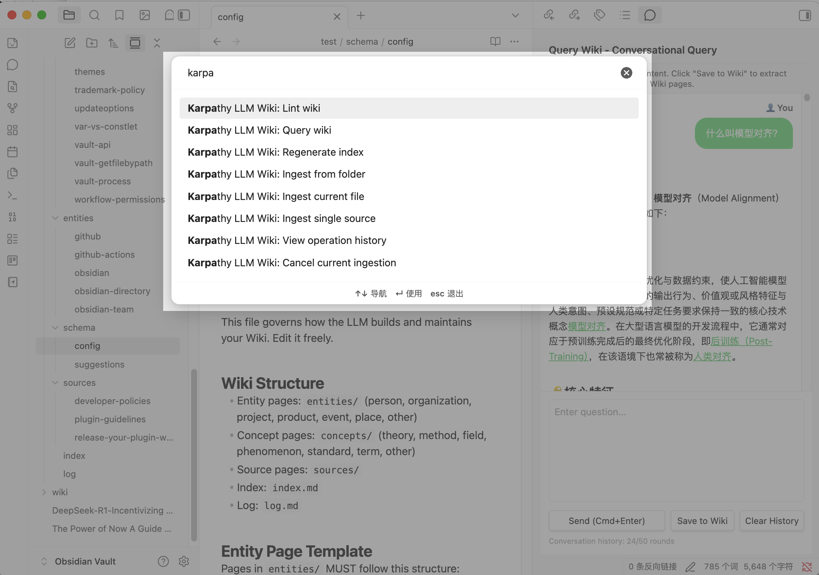Click the stacked files templates ribbon icon

[x=13, y=174]
